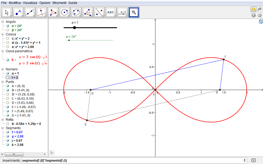263x164 pixels.
Task: Open the Strumenti menu
Action: [x=59, y=3]
